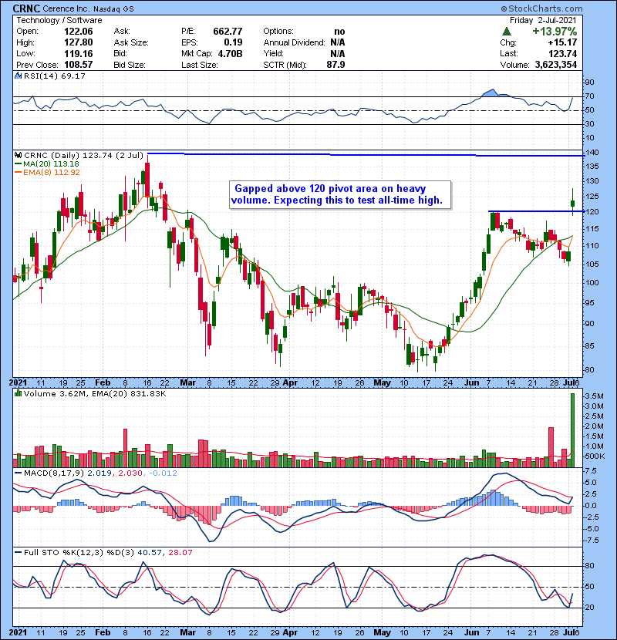Click the RSI(14) 69.17 indicator label
The image size is (617, 640).
coord(55,76)
